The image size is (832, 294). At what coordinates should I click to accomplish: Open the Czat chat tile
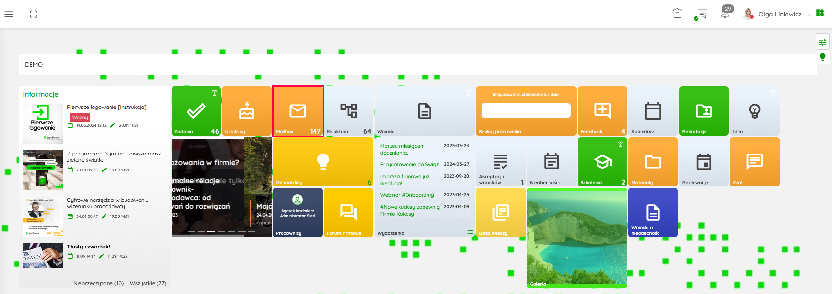pos(754,162)
